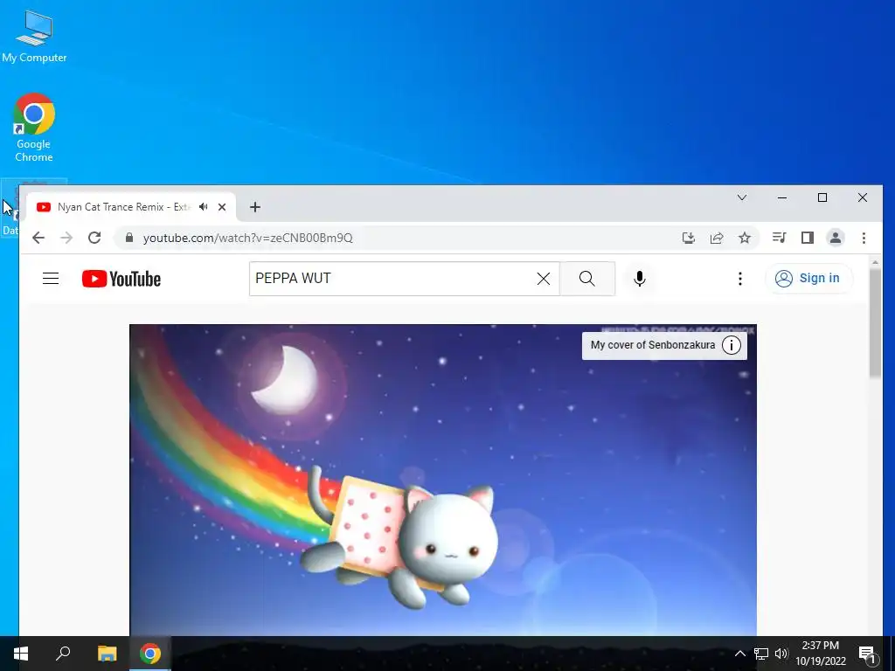Open Chrome profile avatar
Viewport: 895px width, 671px height.
835,238
